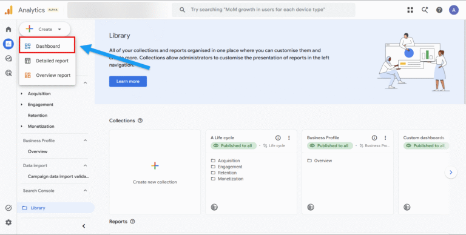Image resolution: width=466 pixels, height=235 pixels.
Task: Open Acquisition folder in A Life cycle card
Action: (225, 161)
